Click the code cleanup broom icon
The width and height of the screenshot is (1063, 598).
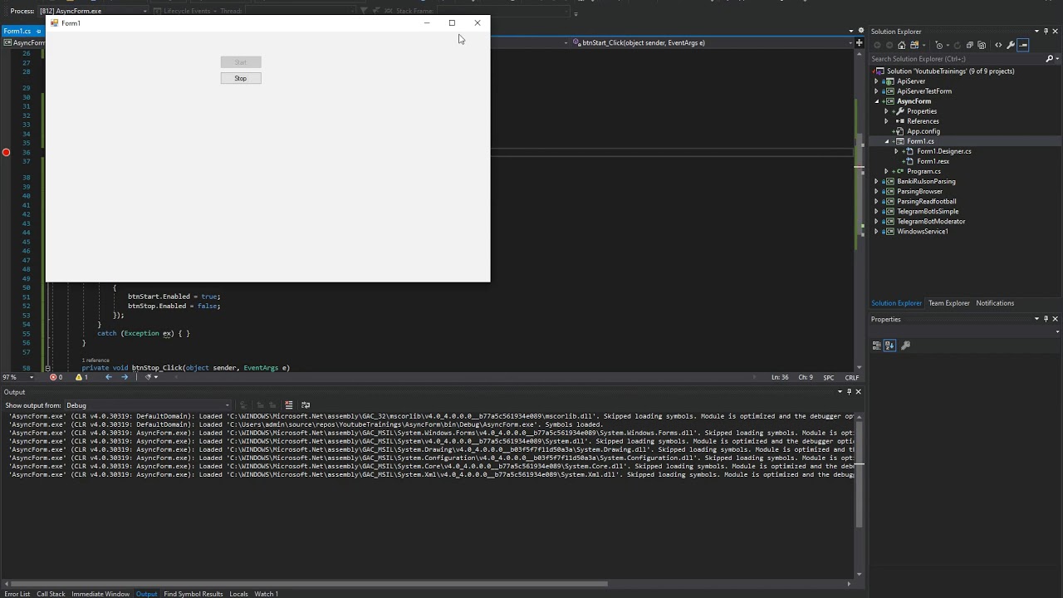click(x=148, y=377)
